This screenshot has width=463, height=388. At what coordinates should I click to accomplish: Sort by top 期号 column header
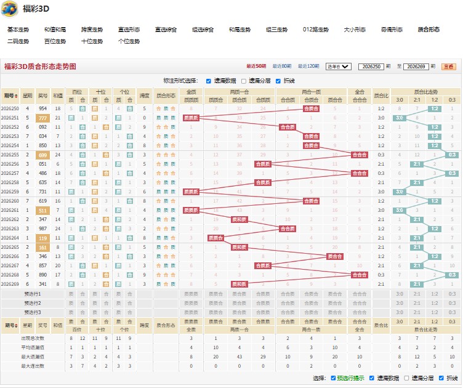pyautogui.click(x=10, y=95)
